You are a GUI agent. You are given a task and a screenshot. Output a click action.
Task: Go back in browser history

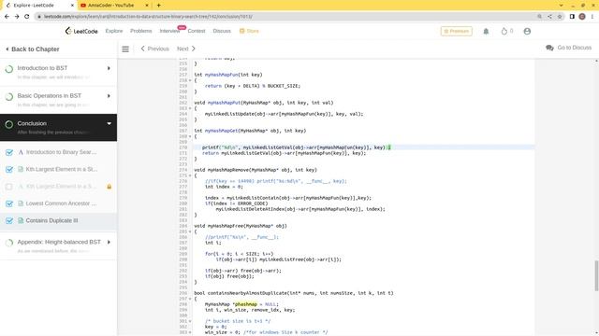[x=7, y=17]
